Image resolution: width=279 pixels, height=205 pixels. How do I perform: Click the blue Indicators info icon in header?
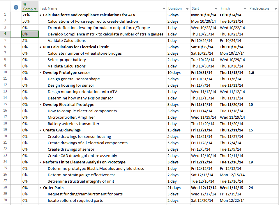(16, 7)
